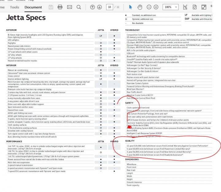This screenshot has width=221, height=192.
Task: Click the current page number field
Action: click(110, 7)
